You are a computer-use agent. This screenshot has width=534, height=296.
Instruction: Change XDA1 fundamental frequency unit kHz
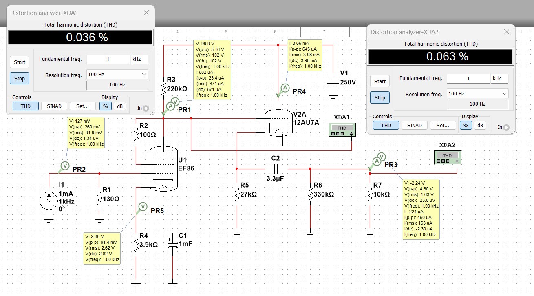pos(139,59)
